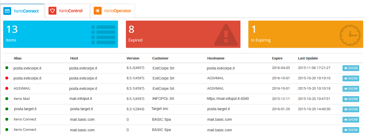365x135 pixels.
Task: Select customer Target snc
Action: [x=160, y=109]
